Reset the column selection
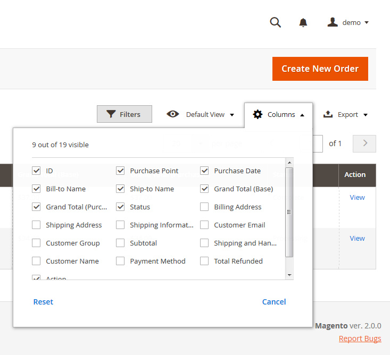 43,301
